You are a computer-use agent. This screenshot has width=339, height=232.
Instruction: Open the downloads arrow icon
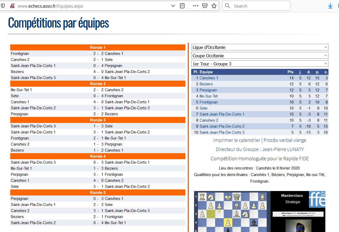point(330,6)
